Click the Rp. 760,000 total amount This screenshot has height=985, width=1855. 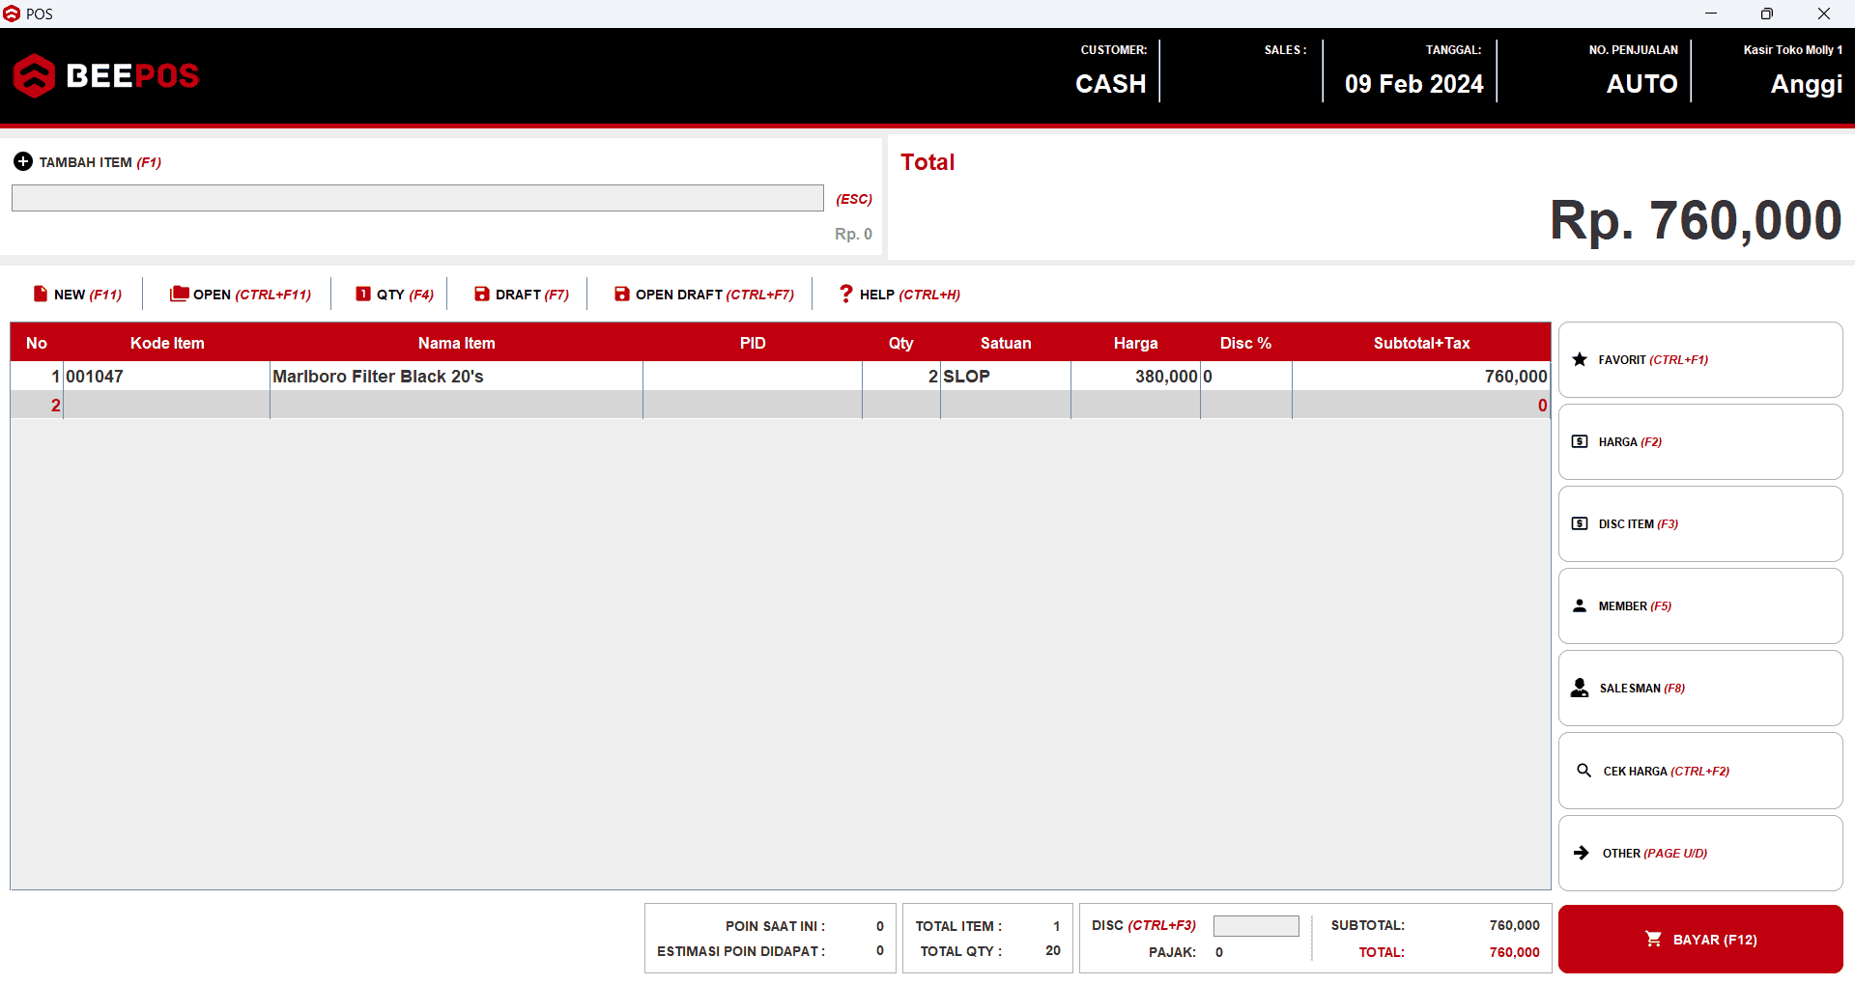click(x=1696, y=220)
